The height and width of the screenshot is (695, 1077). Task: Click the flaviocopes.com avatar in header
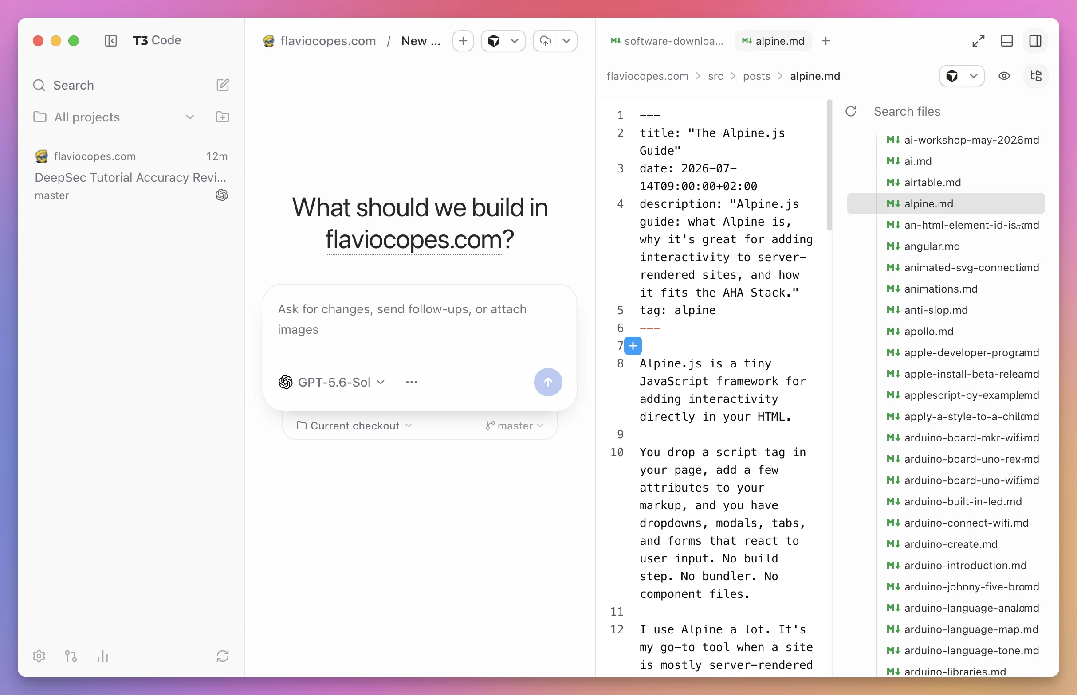(269, 41)
